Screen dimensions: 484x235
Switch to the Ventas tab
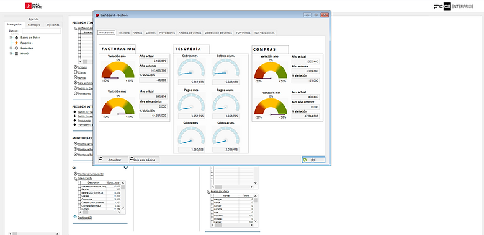pyautogui.click(x=138, y=33)
